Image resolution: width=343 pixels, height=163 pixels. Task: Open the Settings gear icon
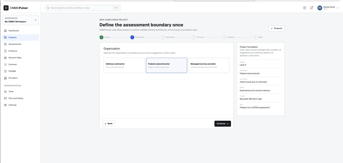pos(5,105)
